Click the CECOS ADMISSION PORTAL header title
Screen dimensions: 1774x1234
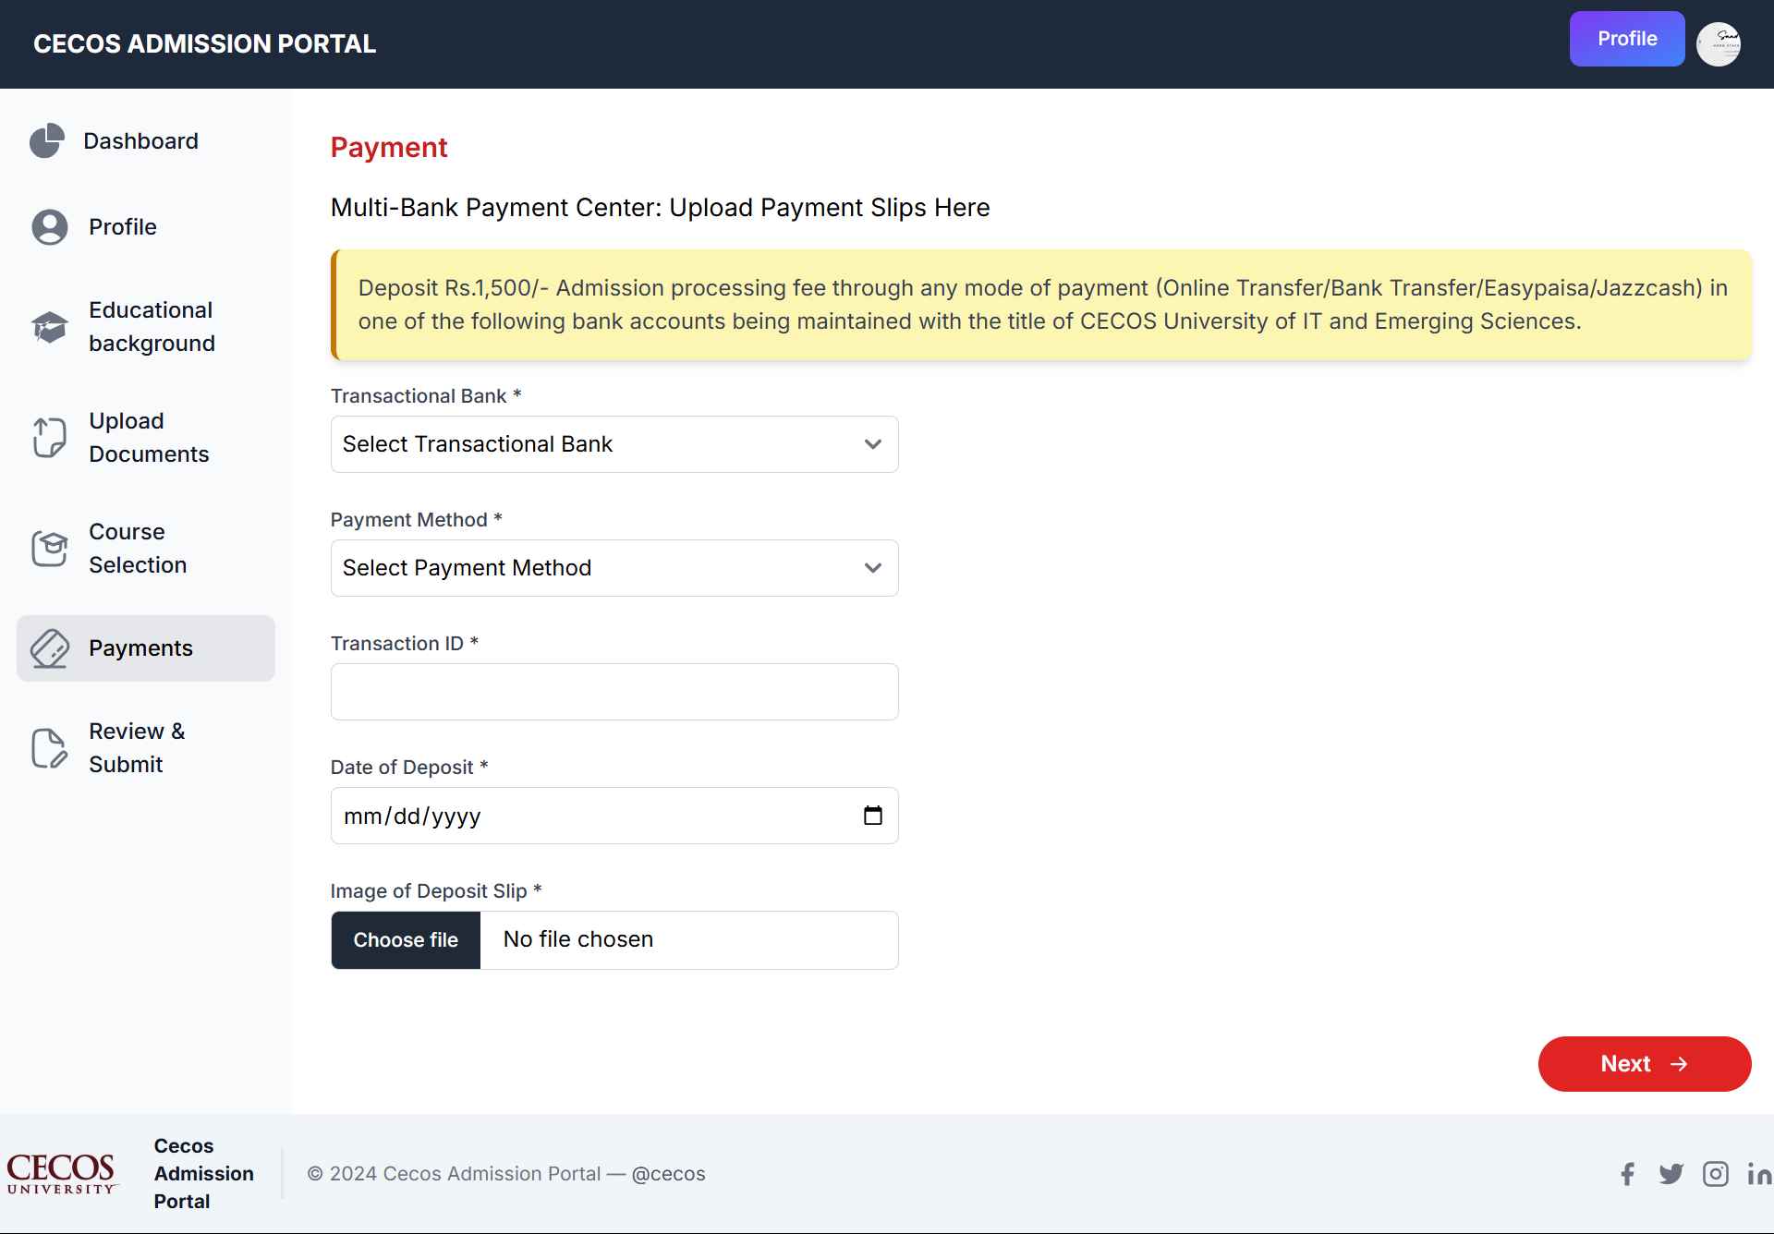pyautogui.click(x=205, y=44)
